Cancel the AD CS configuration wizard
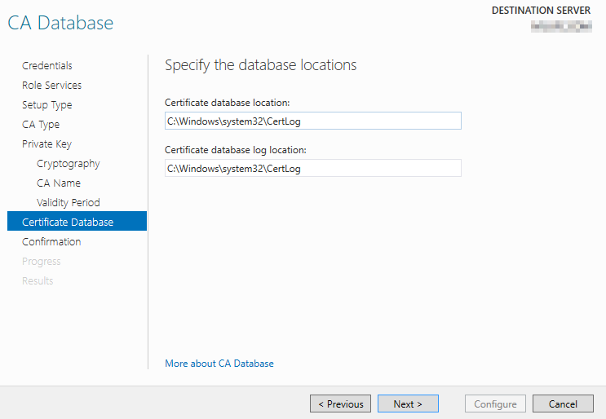This screenshot has height=419, width=606. [563, 404]
